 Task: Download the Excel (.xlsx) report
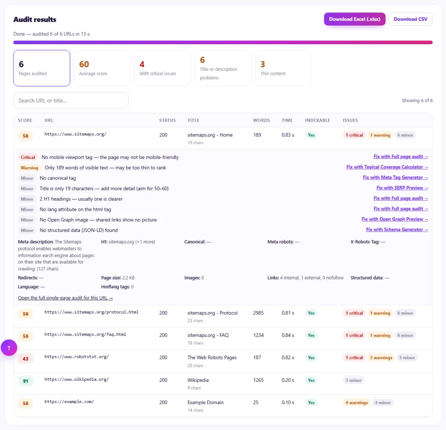tap(354, 19)
